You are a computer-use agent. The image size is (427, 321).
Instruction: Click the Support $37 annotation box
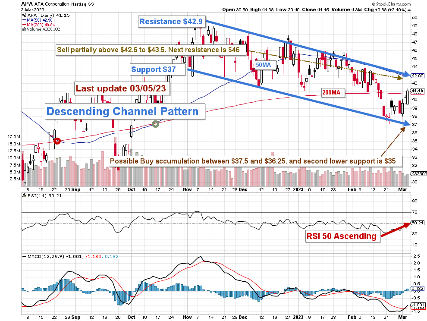click(x=157, y=69)
